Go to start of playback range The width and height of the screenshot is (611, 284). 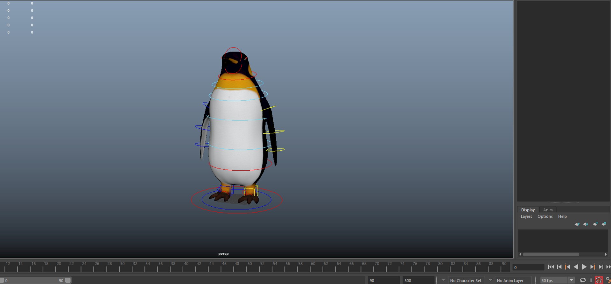[x=551, y=267]
